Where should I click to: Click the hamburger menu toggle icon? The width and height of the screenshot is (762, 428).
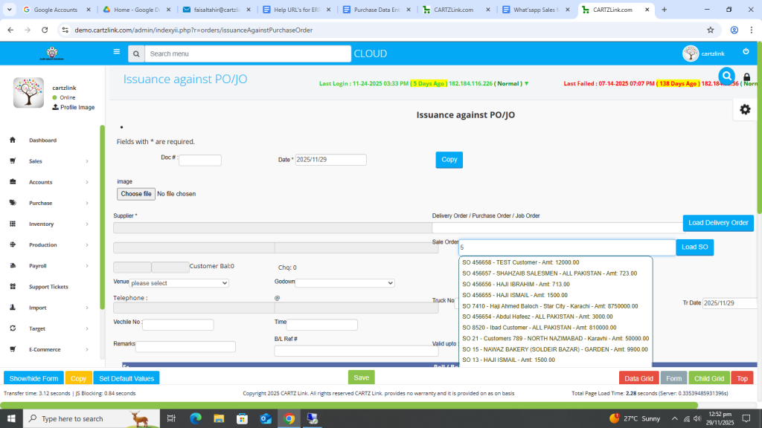point(116,52)
